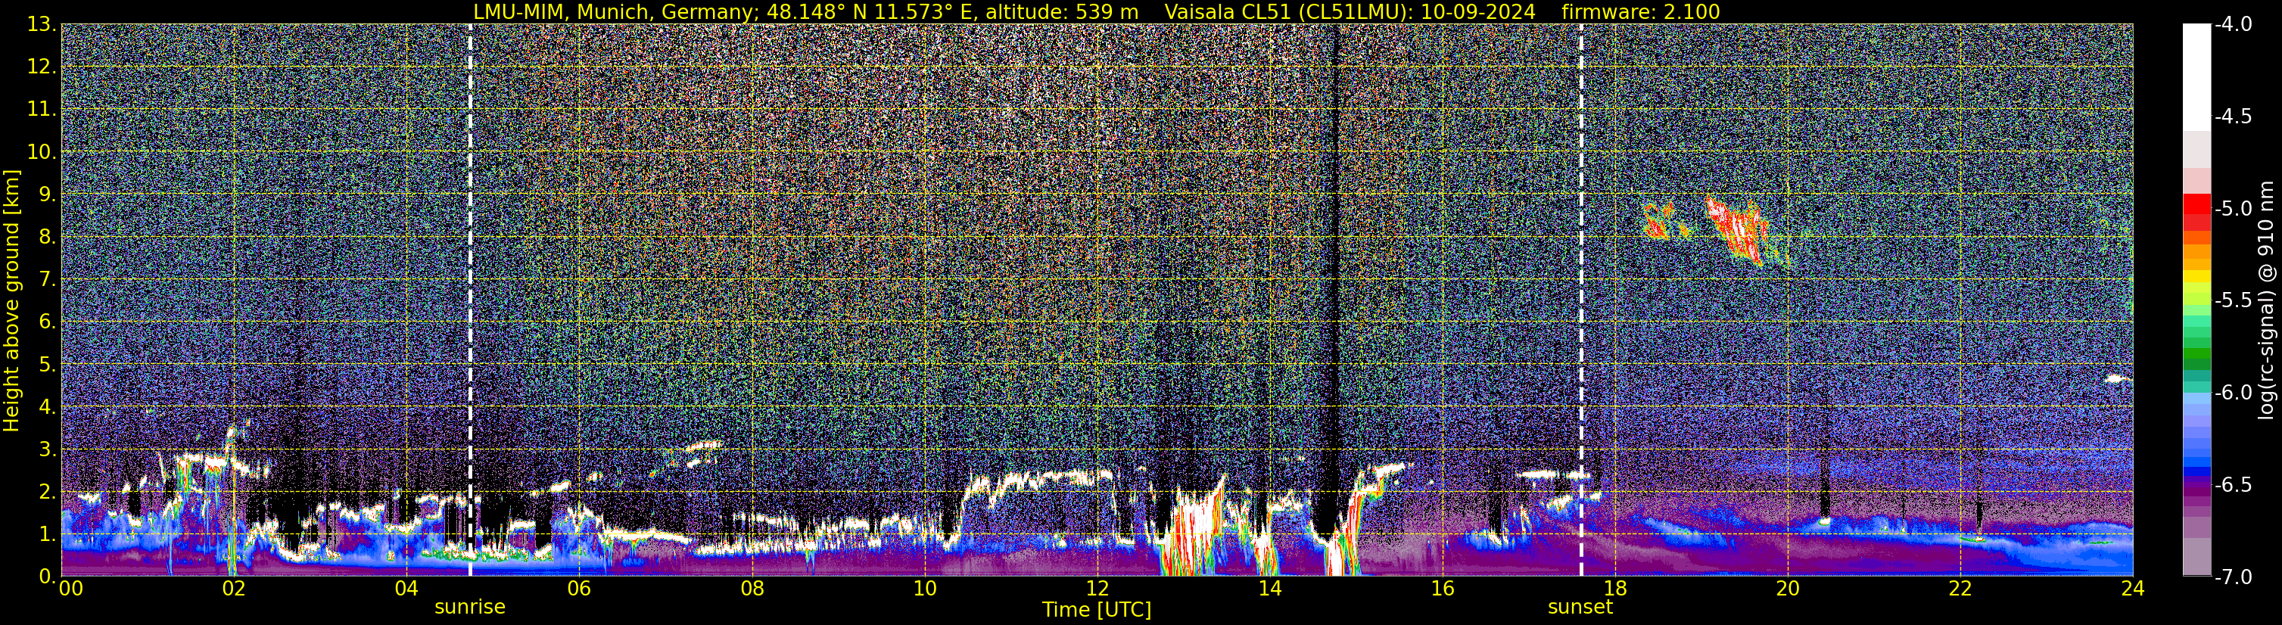Click the 6. tick on the height axis
Image resolution: width=2282 pixels, height=625 pixels.
(48, 322)
